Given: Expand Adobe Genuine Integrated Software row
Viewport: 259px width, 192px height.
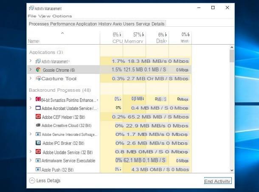Looking at the screenshot, I should (31, 134).
